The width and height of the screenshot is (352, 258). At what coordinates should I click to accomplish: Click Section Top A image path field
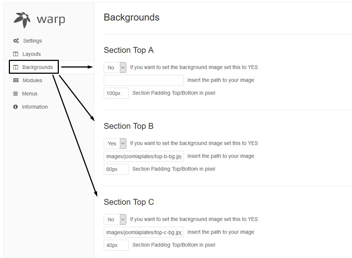click(143, 80)
